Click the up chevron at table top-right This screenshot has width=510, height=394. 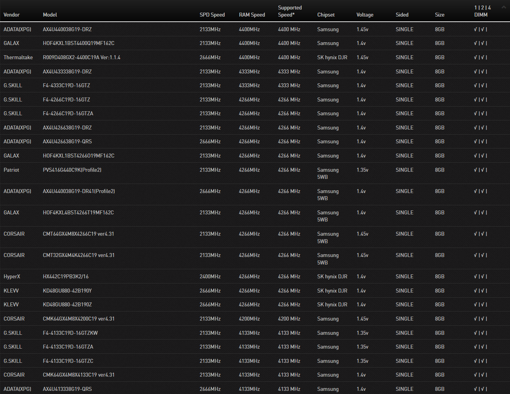point(503,7)
